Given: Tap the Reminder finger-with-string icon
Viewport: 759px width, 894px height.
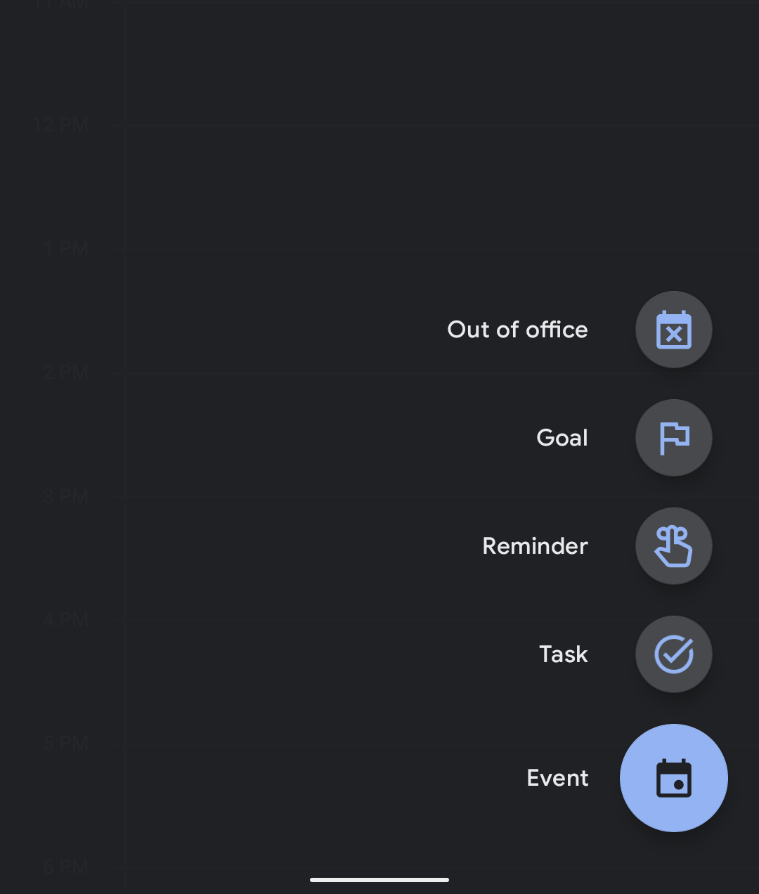Looking at the screenshot, I should click(673, 546).
